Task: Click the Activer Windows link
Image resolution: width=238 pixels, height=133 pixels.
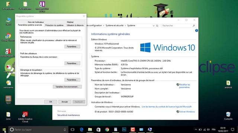Action: (x=187, y=112)
